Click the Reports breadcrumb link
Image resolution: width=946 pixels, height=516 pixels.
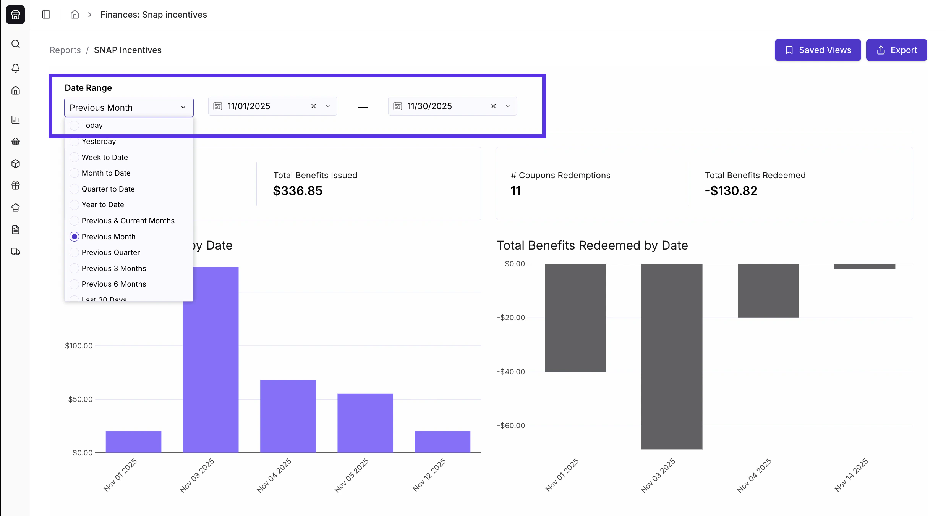(x=65, y=50)
